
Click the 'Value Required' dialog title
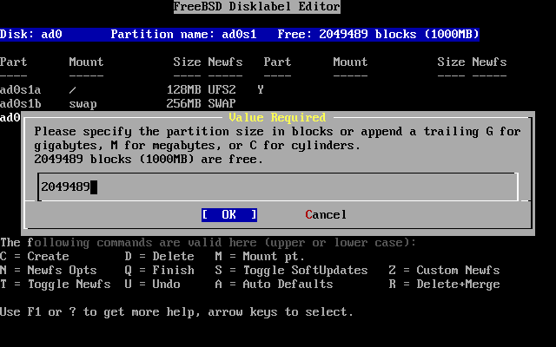click(x=277, y=118)
